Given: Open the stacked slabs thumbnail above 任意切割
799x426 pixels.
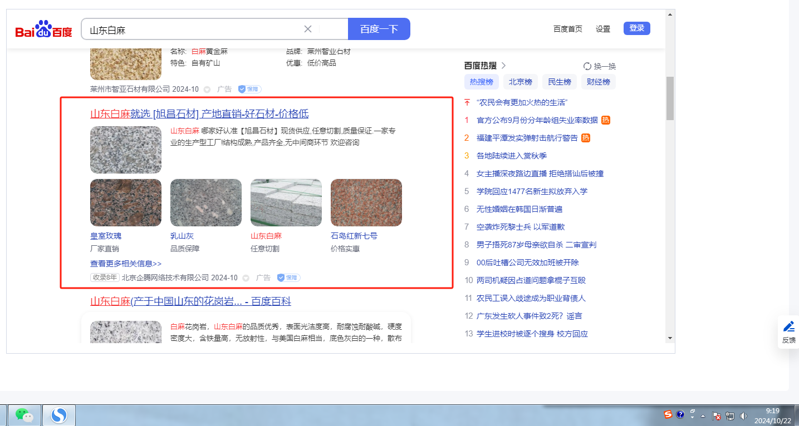Looking at the screenshot, I should click(x=286, y=202).
